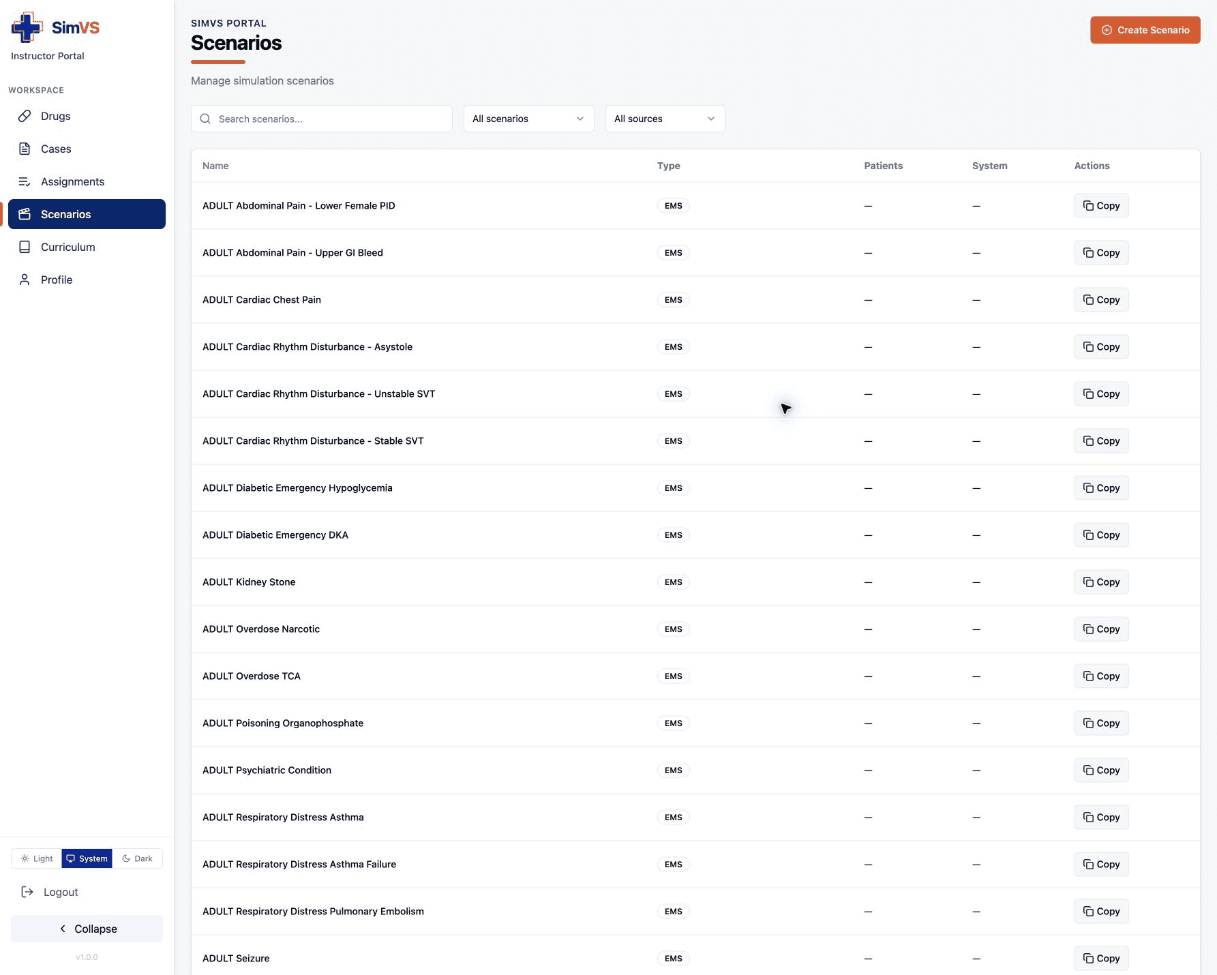This screenshot has width=1217, height=975.
Task: Open the All scenarios filter dropdown
Action: pyautogui.click(x=528, y=119)
